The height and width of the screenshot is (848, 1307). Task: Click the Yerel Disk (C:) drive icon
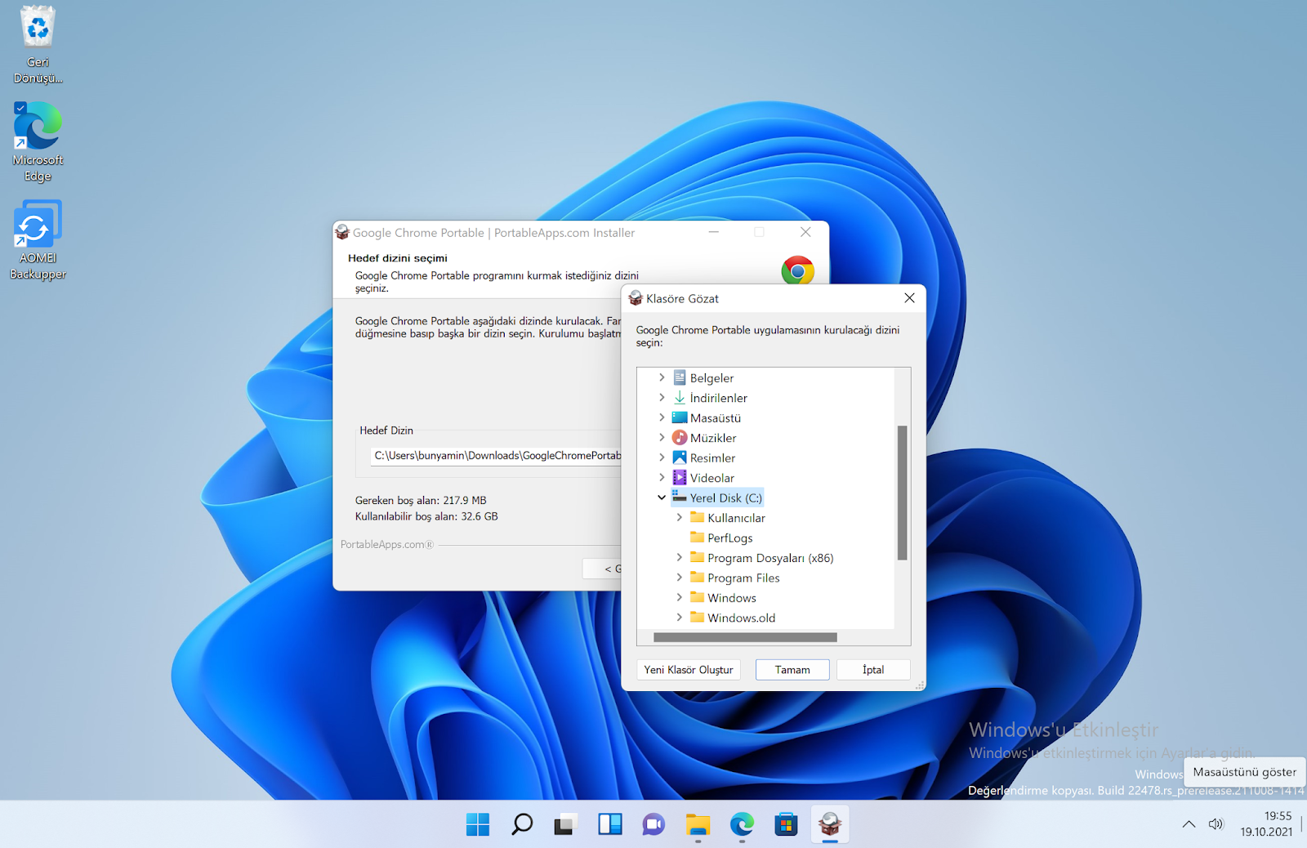pyautogui.click(x=680, y=498)
